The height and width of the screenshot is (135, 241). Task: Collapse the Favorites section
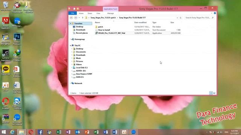click(x=70, y=24)
